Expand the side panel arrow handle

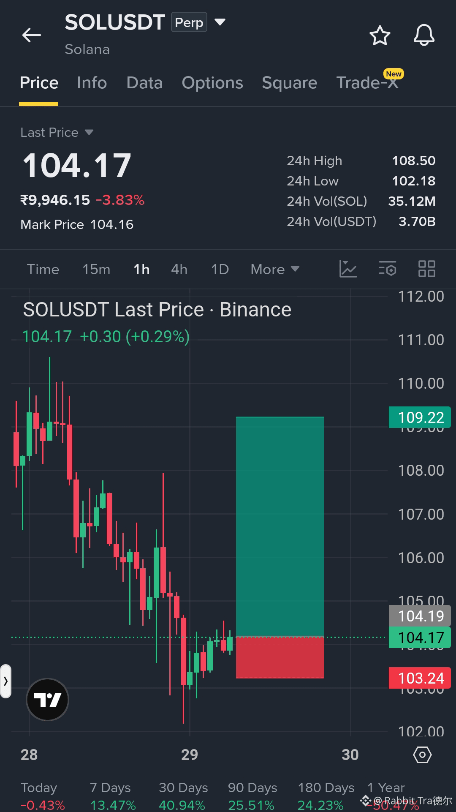point(5,681)
